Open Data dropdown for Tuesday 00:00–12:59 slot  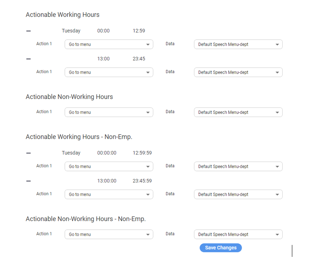click(x=238, y=45)
